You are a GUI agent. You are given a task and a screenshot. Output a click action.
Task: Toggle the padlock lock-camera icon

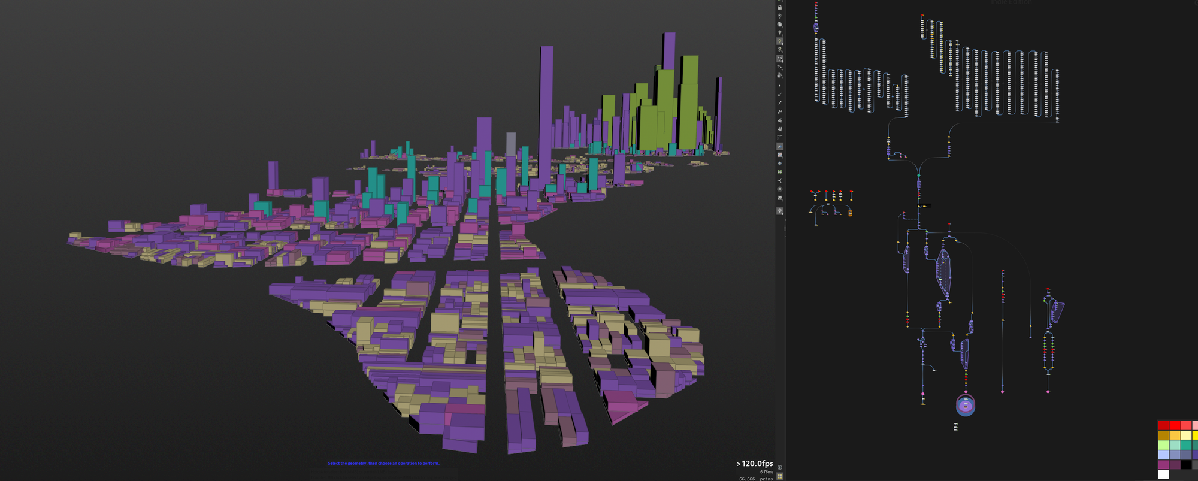pos(780,7)
